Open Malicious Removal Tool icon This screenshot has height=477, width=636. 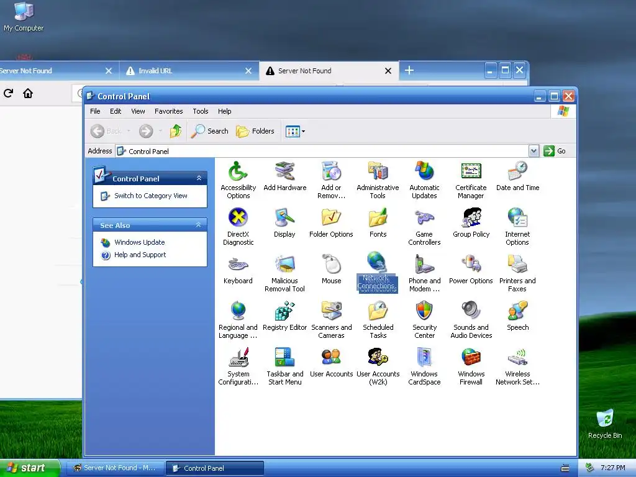point(284,273)
